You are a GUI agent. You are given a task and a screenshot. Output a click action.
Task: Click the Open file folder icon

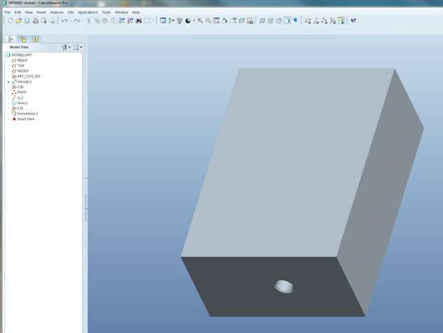pos(18,21)
